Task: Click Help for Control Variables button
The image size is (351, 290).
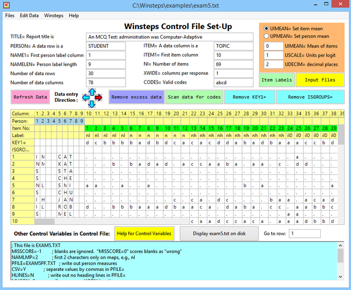Action: 144,233
